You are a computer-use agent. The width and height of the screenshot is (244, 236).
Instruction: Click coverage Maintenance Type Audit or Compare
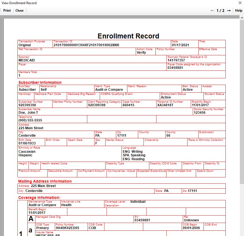point(42,205)
